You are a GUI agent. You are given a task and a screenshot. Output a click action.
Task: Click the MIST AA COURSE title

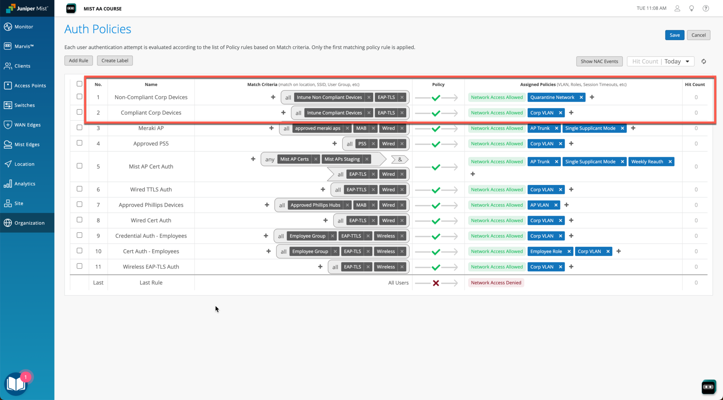[x=102, y=8]
